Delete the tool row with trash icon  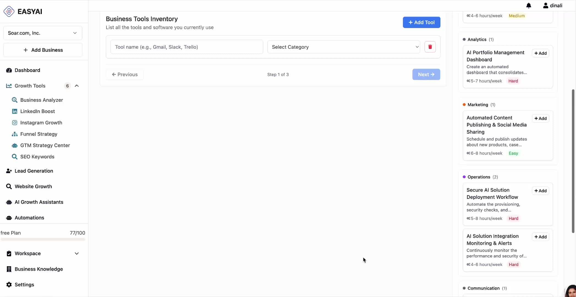click(430, 47)
